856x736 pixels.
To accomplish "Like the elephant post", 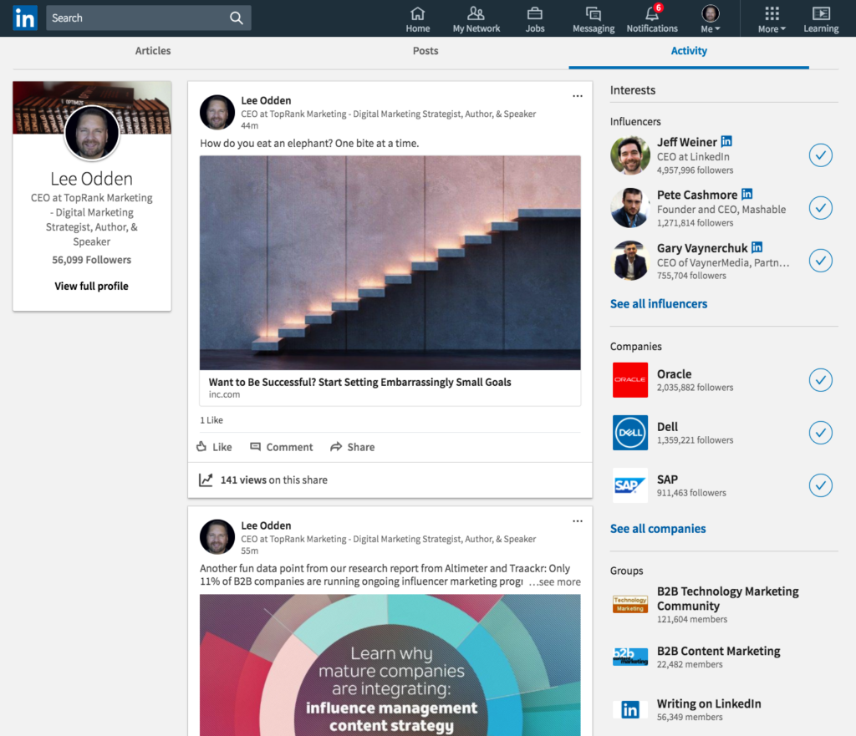I will click(215, 447).
